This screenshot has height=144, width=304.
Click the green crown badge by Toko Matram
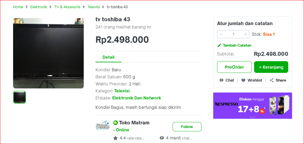tap(115, 123)
